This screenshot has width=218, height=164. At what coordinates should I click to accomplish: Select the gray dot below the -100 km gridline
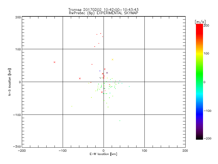120,121
